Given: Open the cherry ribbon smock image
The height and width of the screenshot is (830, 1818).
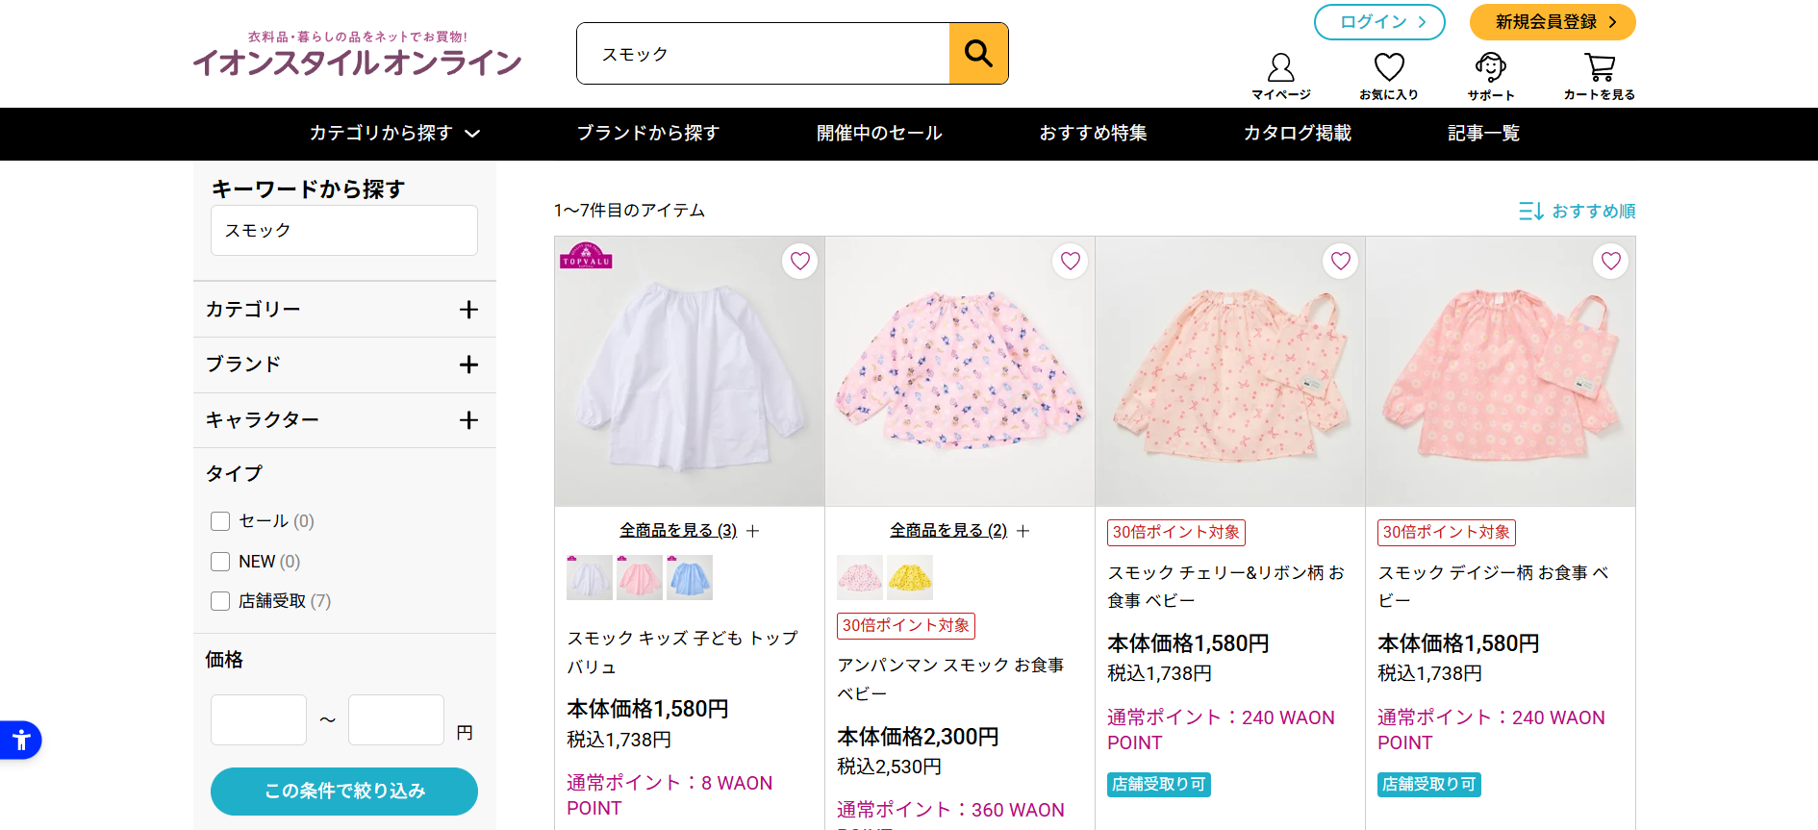Looking at the screenshot, I should pyautogui.click(x=1230, y=371).
